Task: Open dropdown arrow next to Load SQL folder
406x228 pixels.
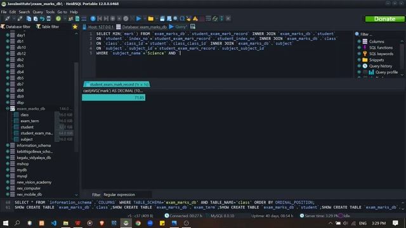Action: (157, 18)
